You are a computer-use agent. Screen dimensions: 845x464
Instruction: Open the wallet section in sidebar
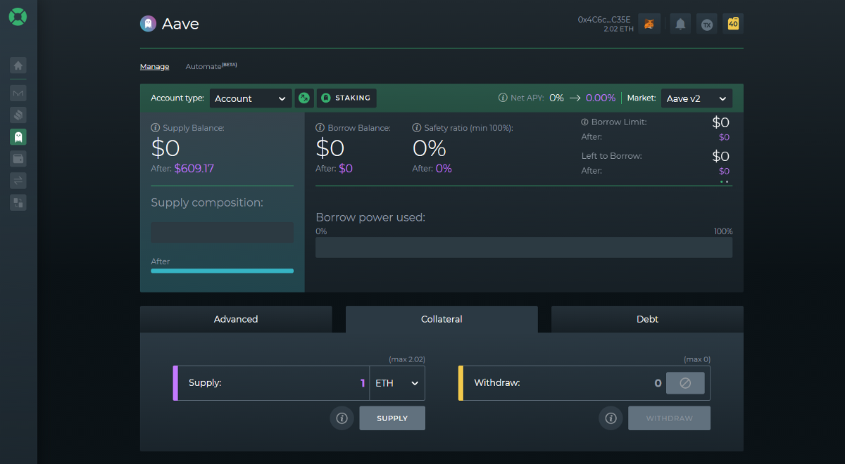[x=18, y=158]
